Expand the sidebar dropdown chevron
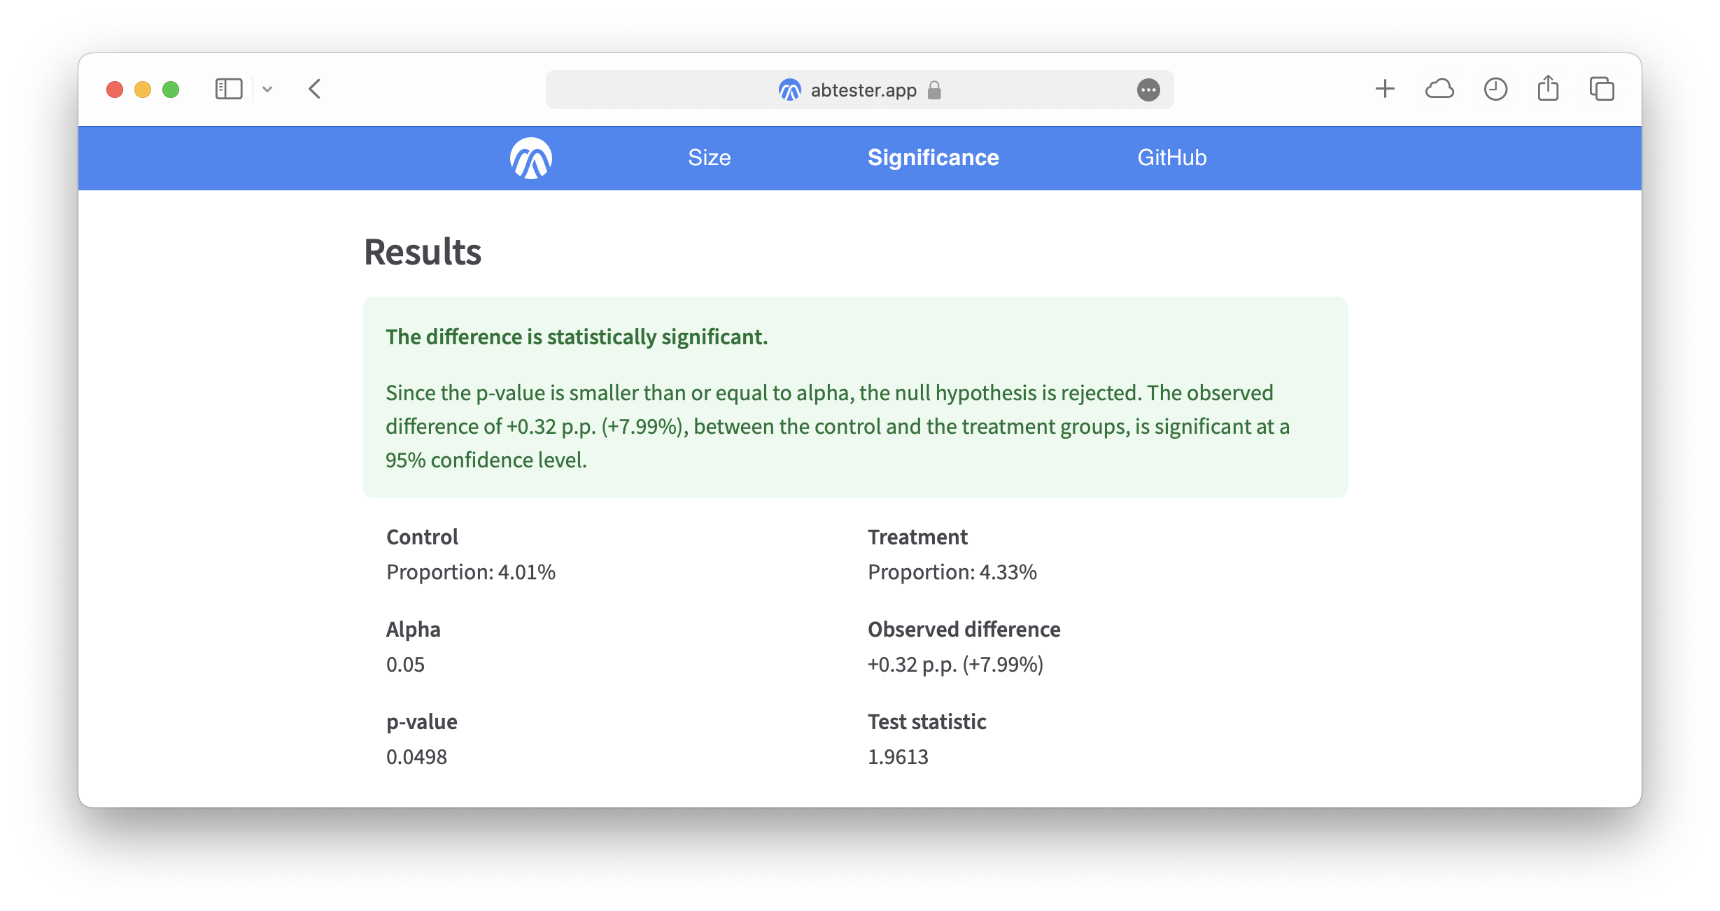Image resolution: width=1720 pixels, height=911 pixels. point(267,90)
